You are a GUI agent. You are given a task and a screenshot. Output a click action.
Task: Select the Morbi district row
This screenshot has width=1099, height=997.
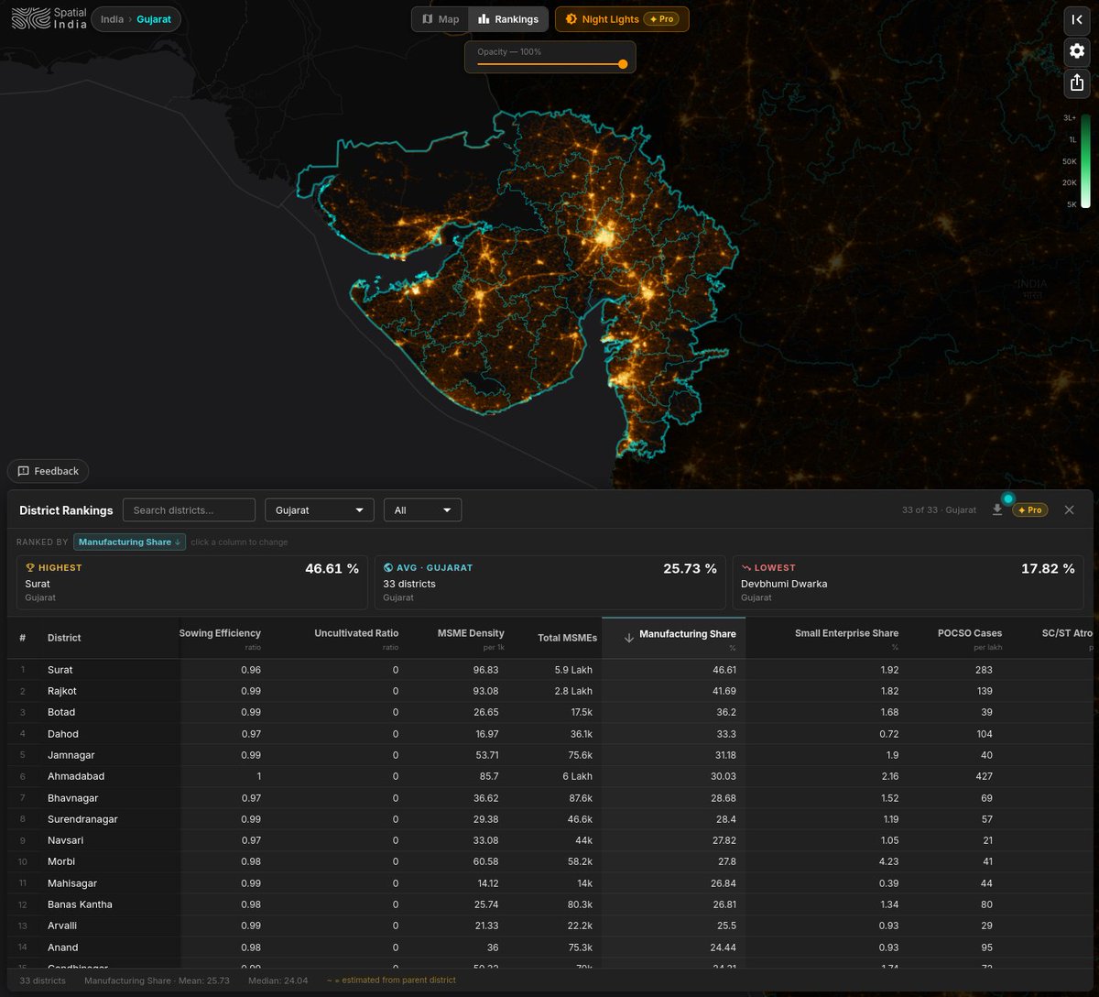coord(549,861)
